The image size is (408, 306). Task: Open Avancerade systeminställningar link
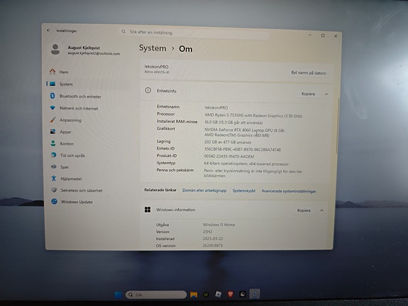click(289, 191)
